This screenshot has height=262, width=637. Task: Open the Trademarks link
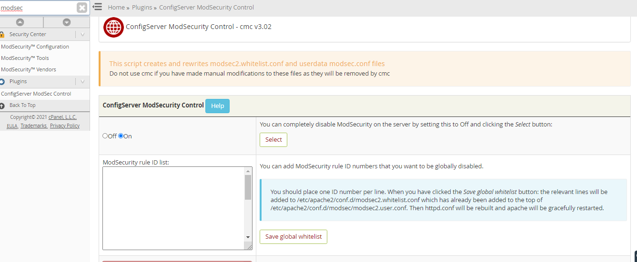pyautogui.click(x=33, y=126)
